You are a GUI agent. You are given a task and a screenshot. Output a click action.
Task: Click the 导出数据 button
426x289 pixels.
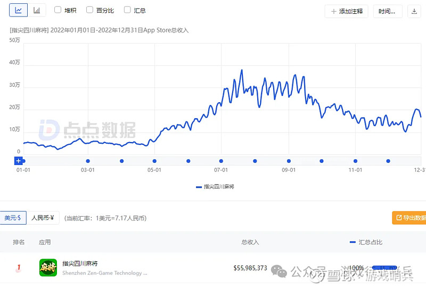point(409,218)
